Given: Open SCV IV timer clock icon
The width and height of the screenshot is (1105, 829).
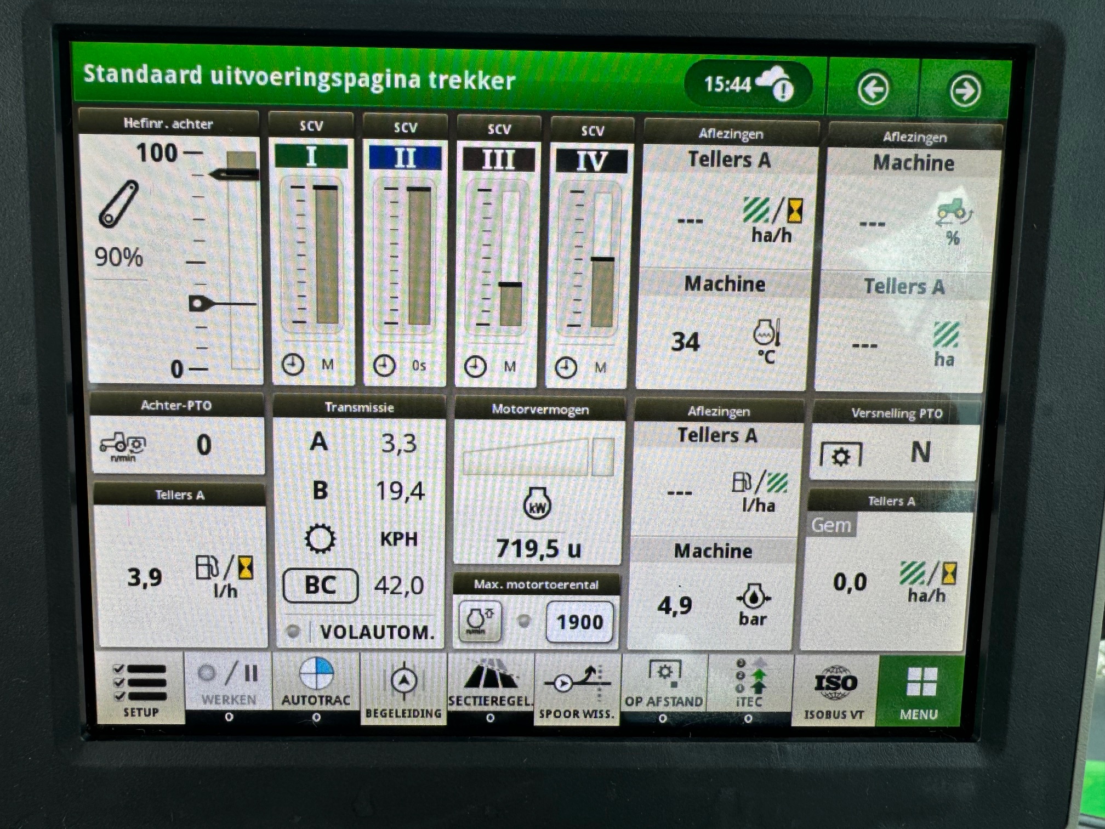Looking at the screenshot, I should [566, 367].
